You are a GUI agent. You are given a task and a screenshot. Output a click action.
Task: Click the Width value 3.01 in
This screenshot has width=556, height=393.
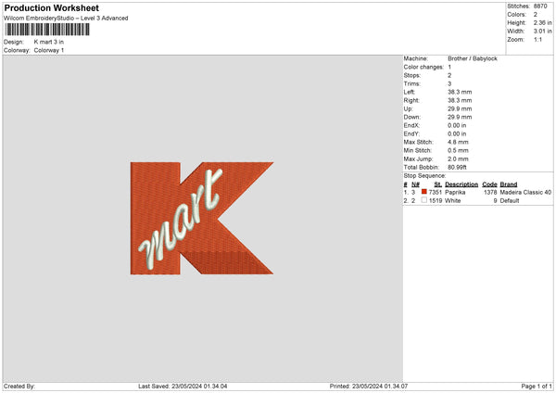click(542, 32)
